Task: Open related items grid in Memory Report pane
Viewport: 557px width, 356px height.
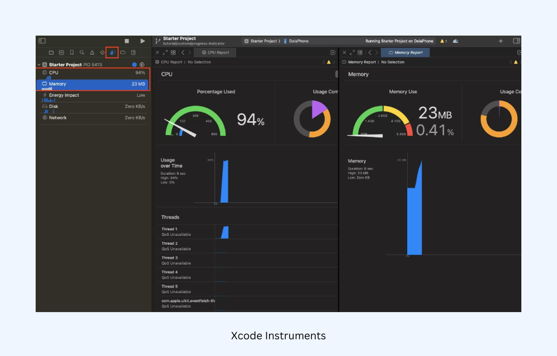Action: (x=360, y=52)
